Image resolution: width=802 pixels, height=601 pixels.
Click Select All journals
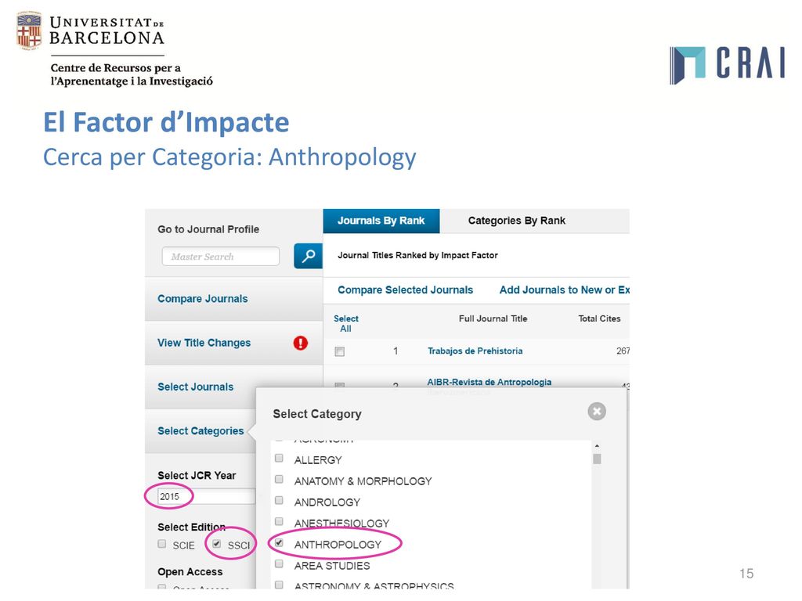[345, 323]
